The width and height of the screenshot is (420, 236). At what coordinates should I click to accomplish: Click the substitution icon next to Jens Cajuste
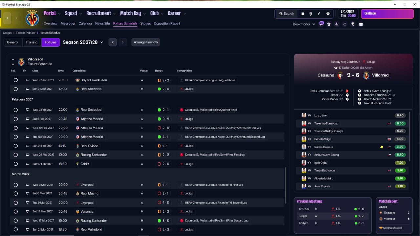(389, 186)
